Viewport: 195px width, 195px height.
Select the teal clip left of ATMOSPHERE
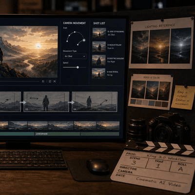coord(17,134)
